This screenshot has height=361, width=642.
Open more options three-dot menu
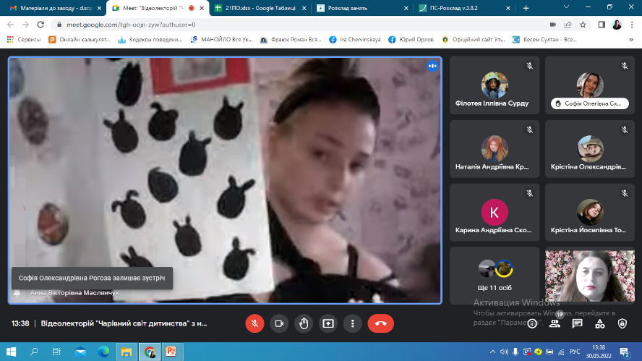tap(353, 323)
